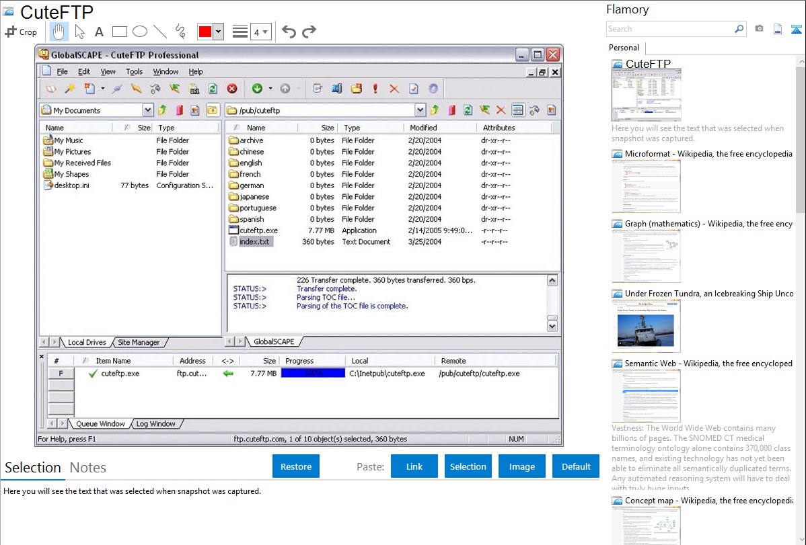Choose the arrow pointer tool
The width and height of the screenshot is (806, 545).
[79, 32]
